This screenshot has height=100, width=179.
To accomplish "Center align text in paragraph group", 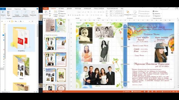I will tap(94, 15).
